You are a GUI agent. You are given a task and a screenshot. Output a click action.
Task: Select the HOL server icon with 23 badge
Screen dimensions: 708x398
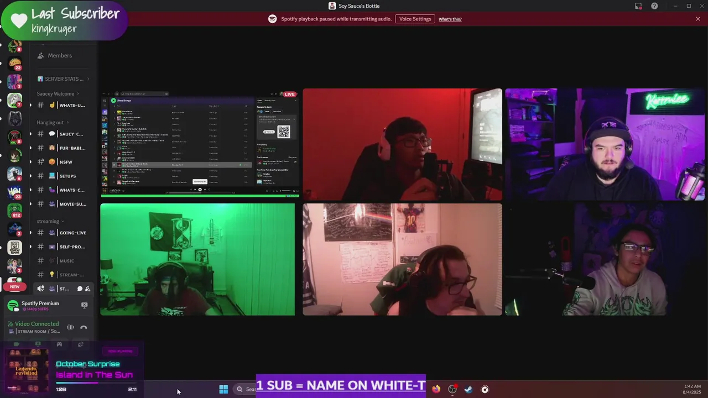(15, 192)
